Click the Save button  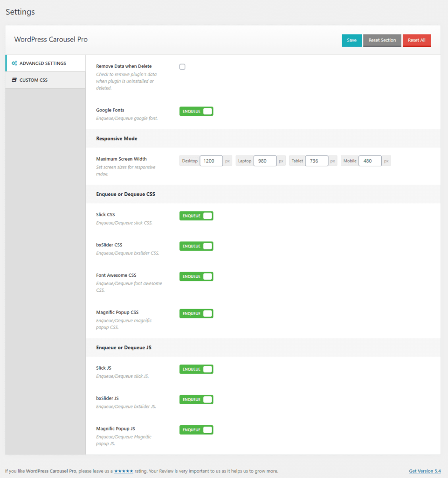click(352, 41)
